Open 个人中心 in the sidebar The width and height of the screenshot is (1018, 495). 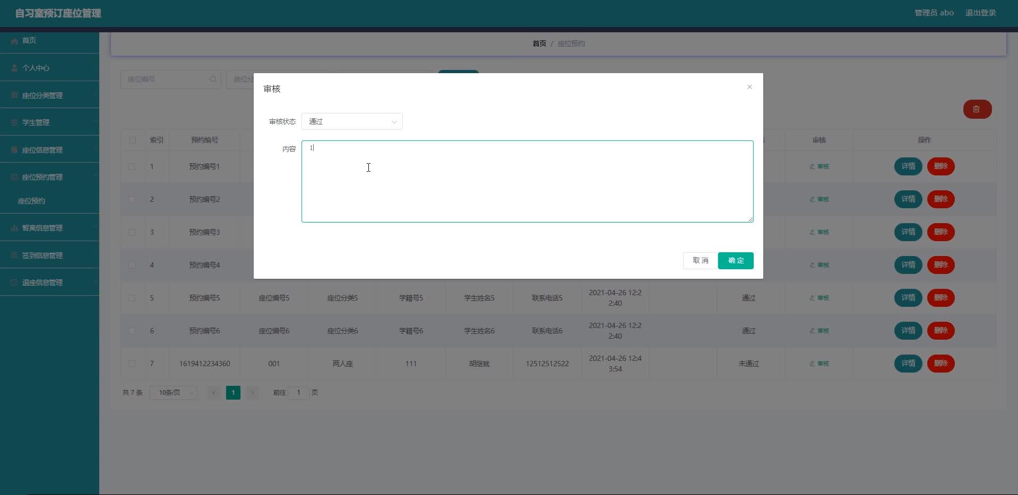click(49, 68)
